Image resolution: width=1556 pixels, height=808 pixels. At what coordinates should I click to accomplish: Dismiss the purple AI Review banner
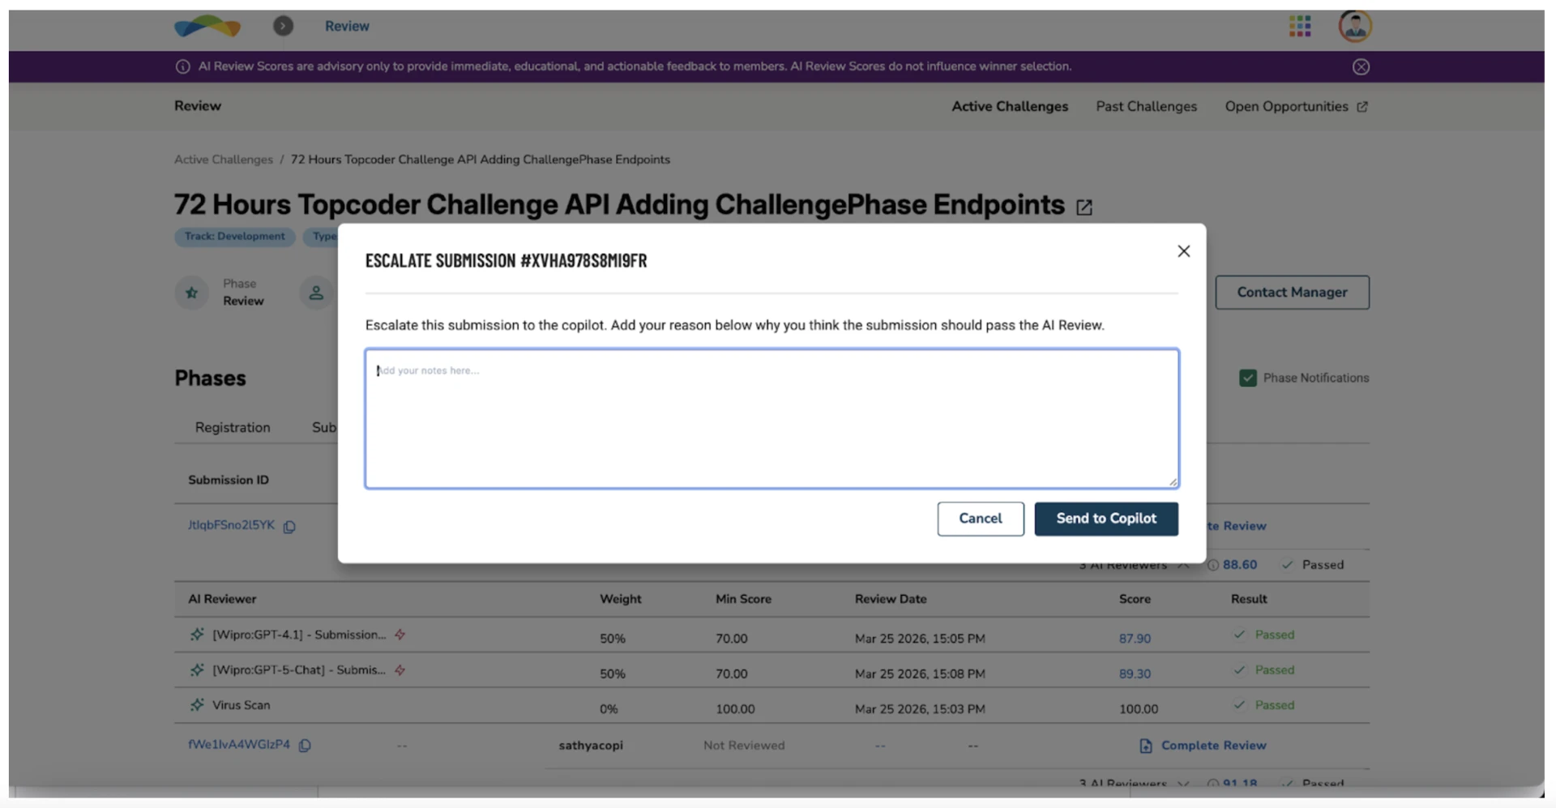pos(1361,67)
